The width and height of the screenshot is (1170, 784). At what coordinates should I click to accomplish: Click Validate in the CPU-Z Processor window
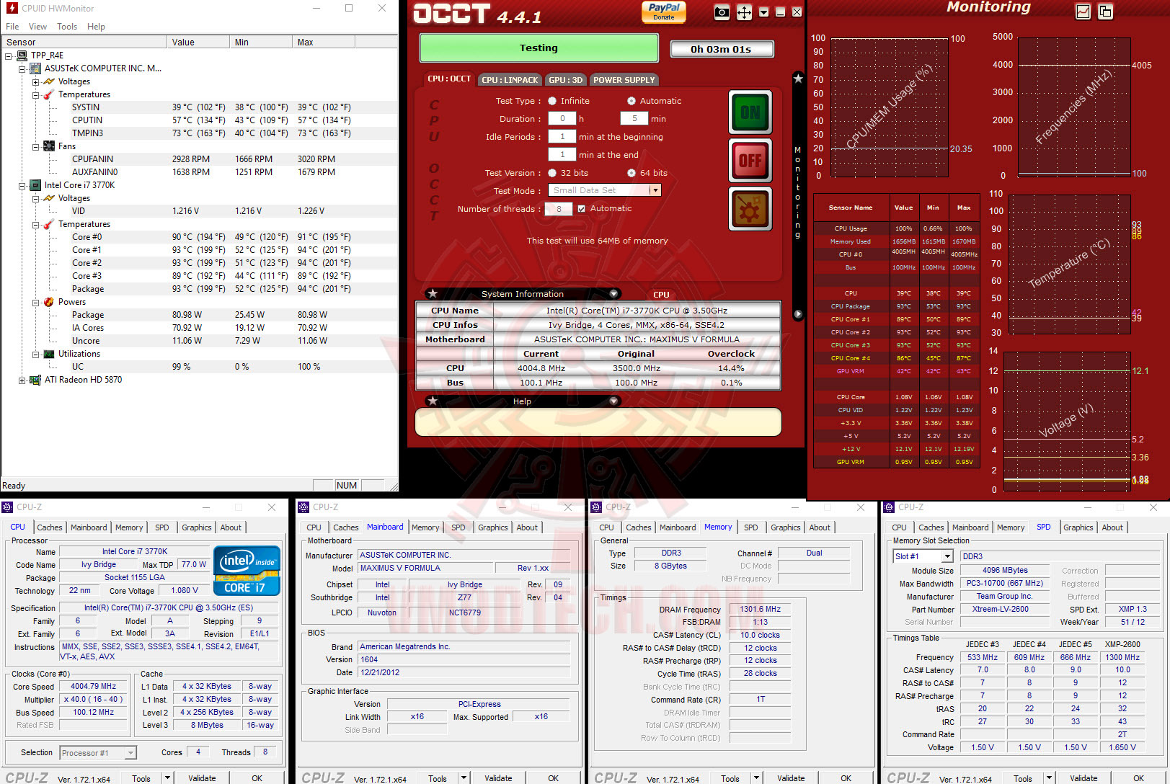tap(202, 778)
